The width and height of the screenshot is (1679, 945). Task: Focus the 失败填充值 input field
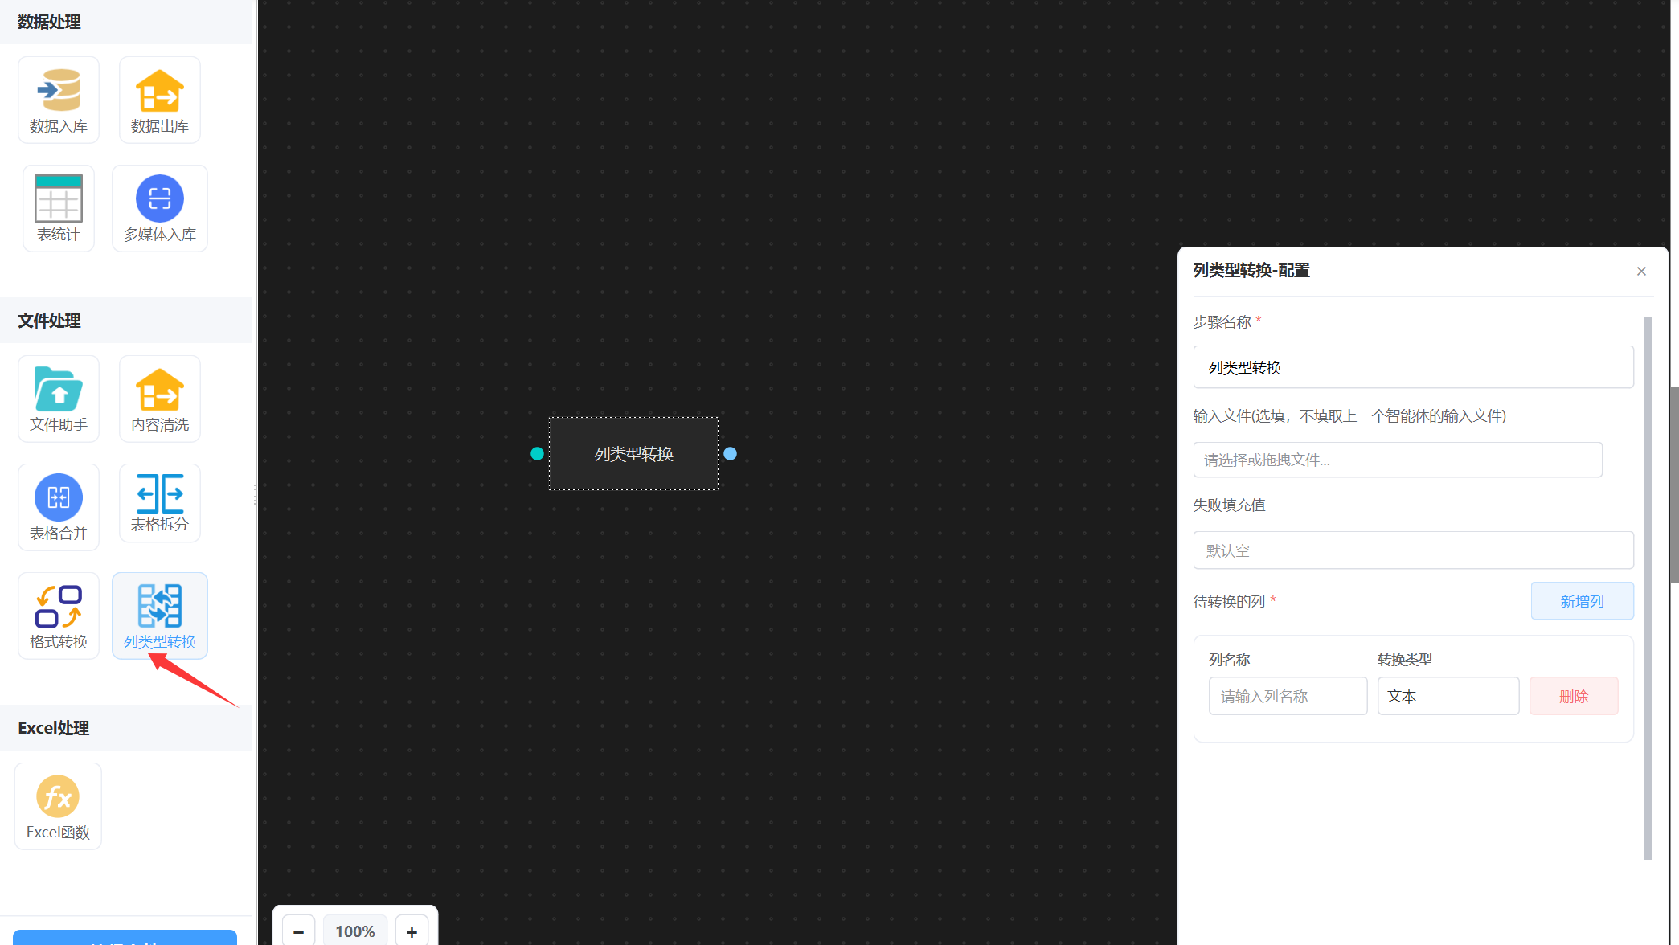pos(1412,550)
